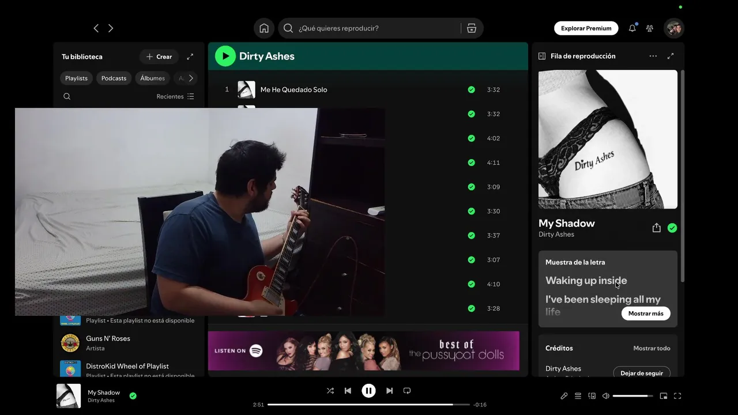Open Pussycat Dolls Listen On banner
This screenshot has width=738, height=415.
point(363,350)
